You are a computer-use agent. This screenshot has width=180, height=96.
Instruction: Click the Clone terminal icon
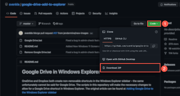104,32
